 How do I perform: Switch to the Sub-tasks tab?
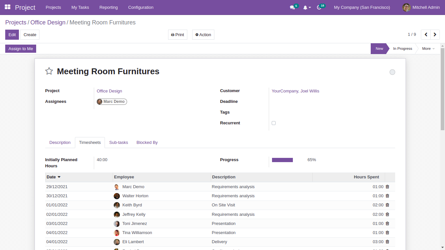pos(119,142)
